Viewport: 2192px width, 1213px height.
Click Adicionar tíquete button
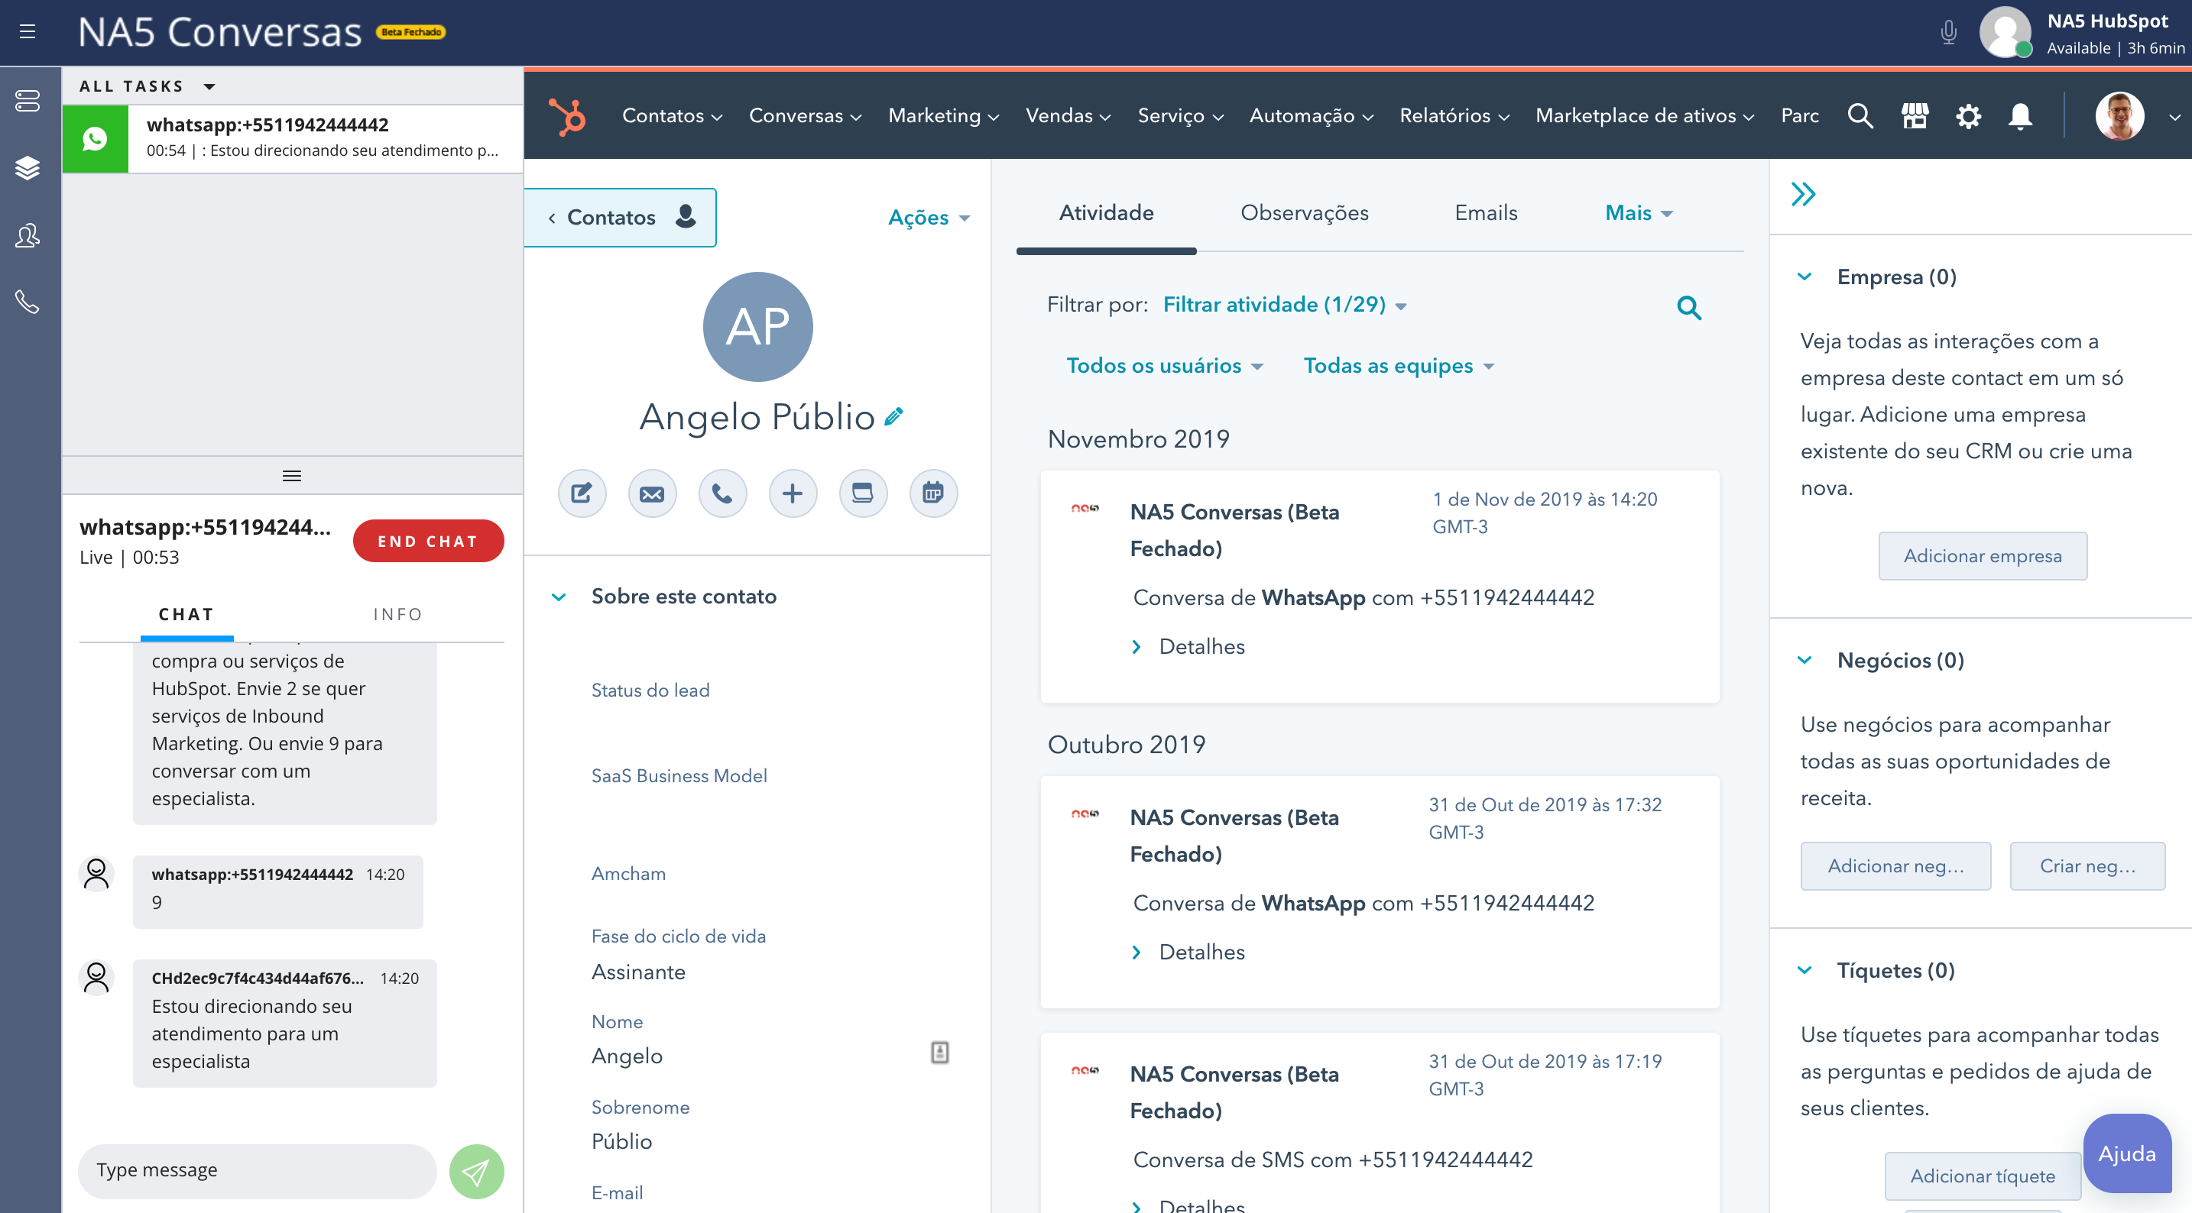click(1982, 1176)
